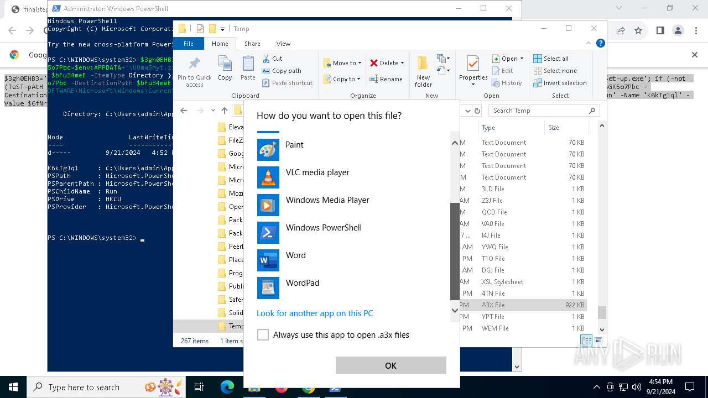Click History in the Open group
708x398 pixels.
pyautogui.click(x=507, y=83)
